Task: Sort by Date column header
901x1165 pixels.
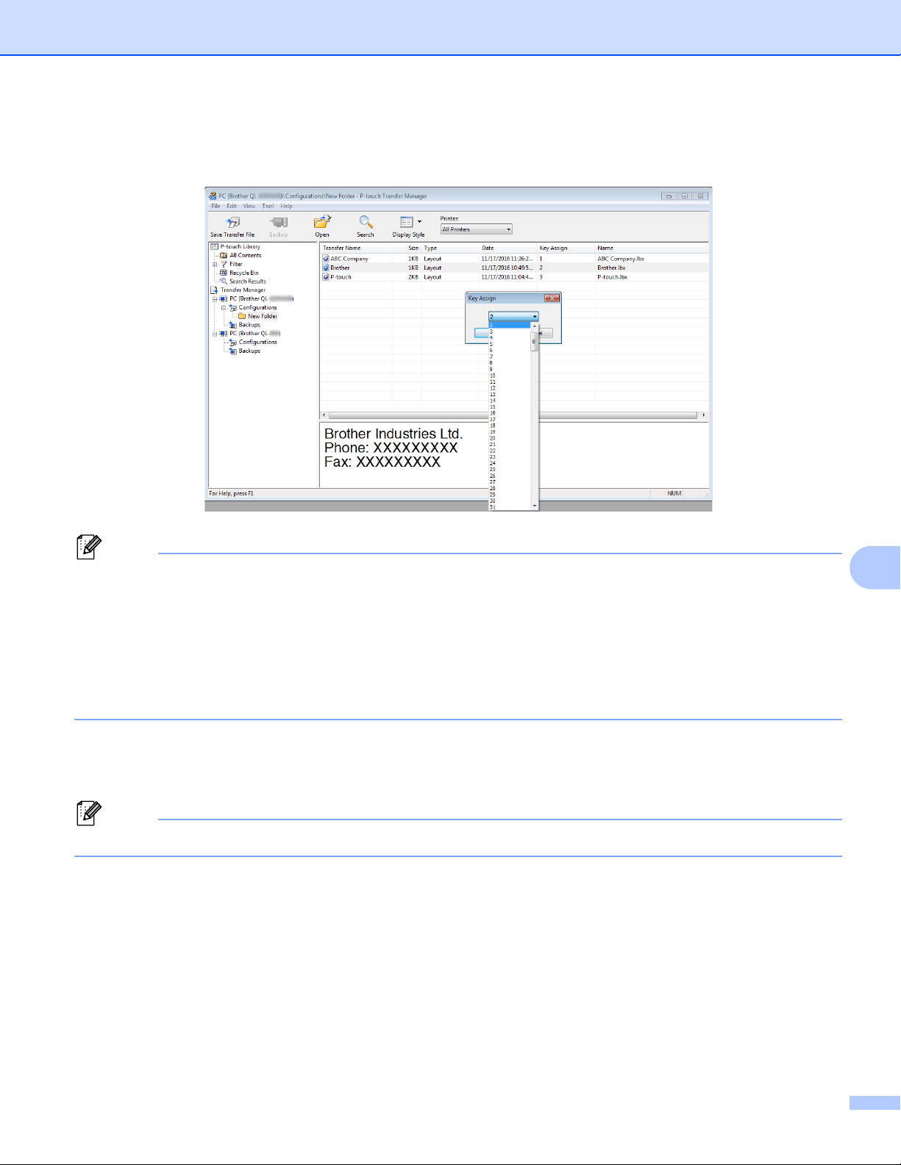Action: pyautogui.click(x=508, y=248)
